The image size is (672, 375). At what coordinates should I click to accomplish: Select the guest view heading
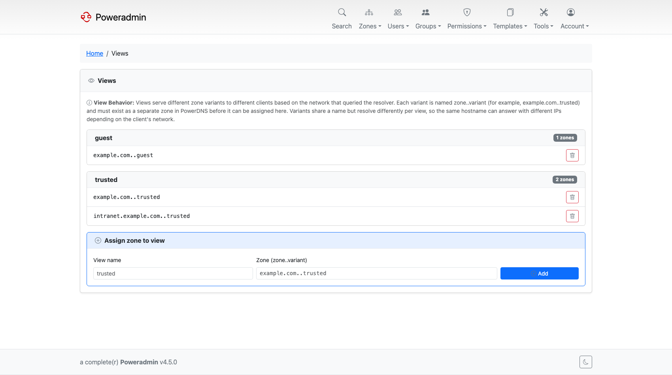point(104,138)
